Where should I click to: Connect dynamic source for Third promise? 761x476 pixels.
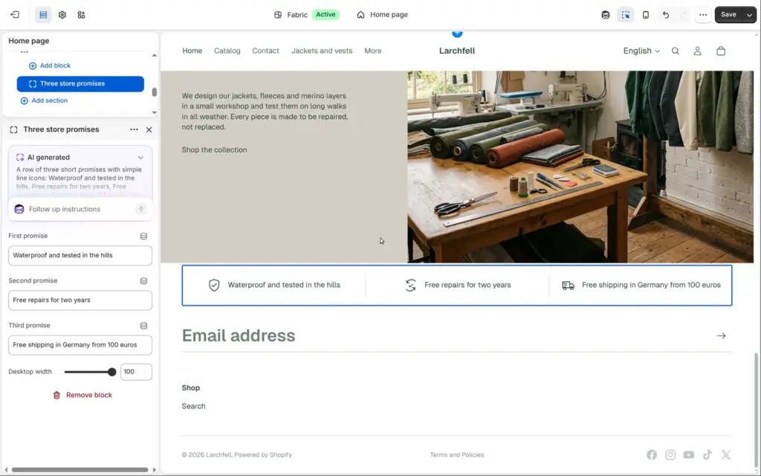pos(143,326)
